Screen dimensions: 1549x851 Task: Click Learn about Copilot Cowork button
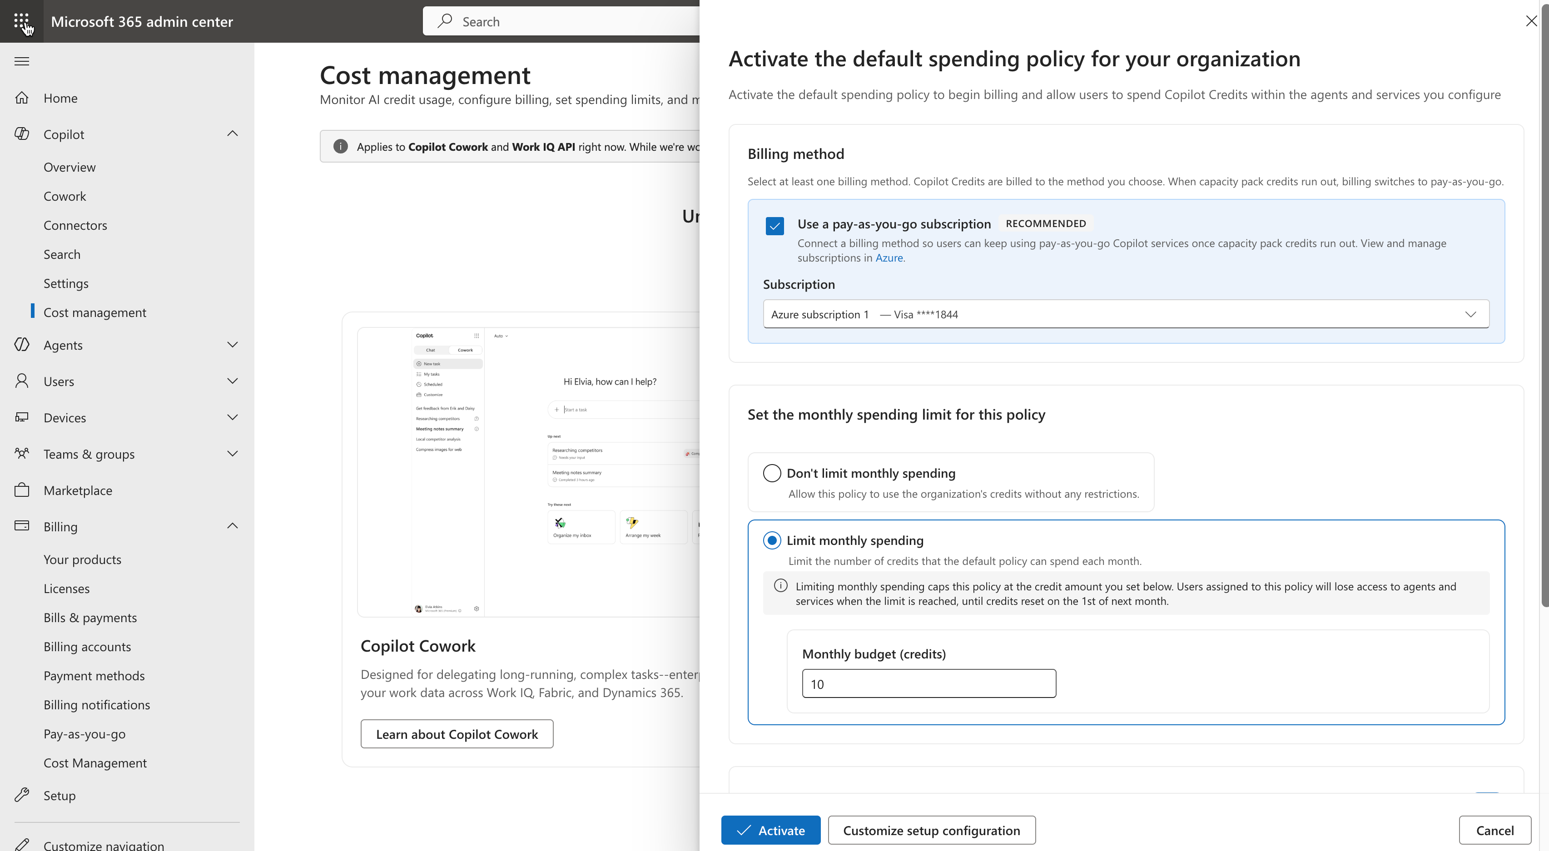tap(457, 734)
